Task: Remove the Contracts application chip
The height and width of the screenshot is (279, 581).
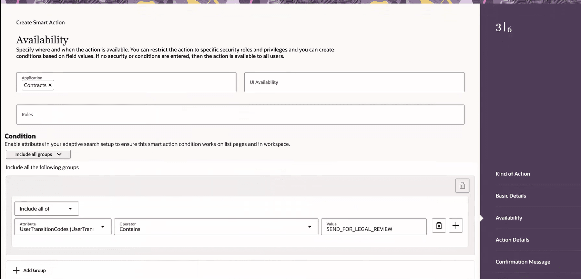Action: [50, 85]
